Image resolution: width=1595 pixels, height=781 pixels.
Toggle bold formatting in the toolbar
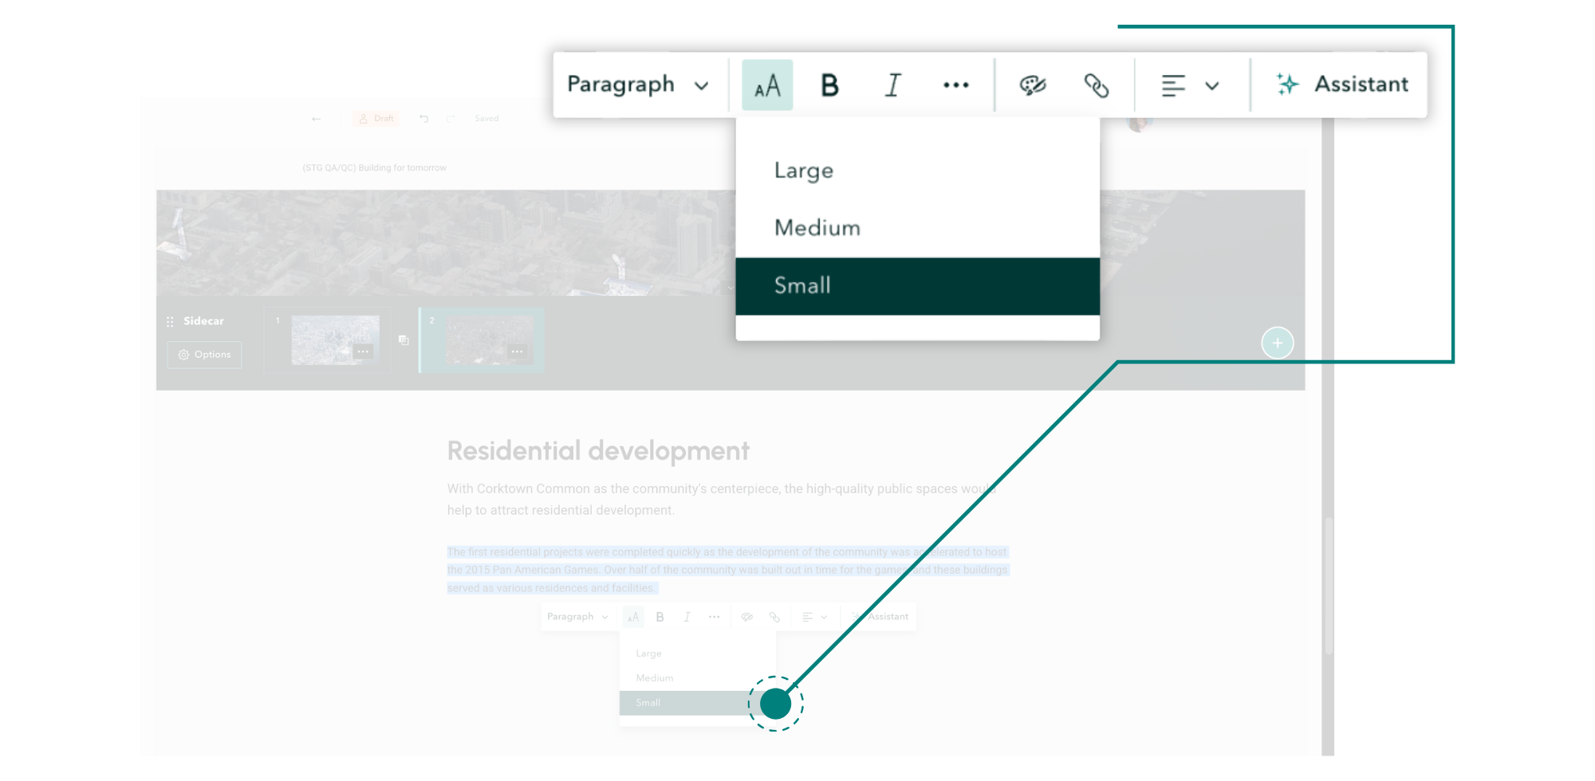click(829, 84)
